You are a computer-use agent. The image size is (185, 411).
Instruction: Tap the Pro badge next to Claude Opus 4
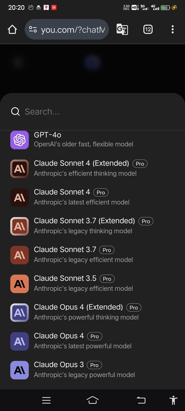coord(95,336)
